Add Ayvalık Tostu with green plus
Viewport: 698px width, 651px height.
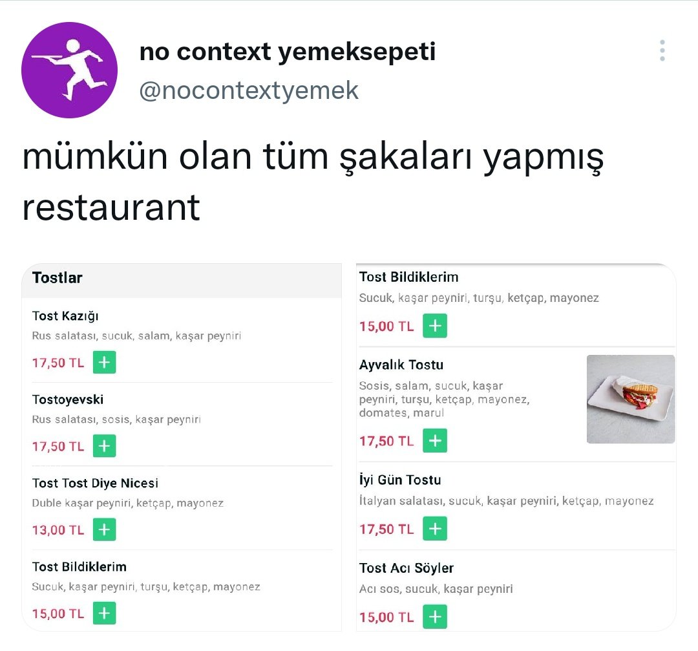coord(435,441)
